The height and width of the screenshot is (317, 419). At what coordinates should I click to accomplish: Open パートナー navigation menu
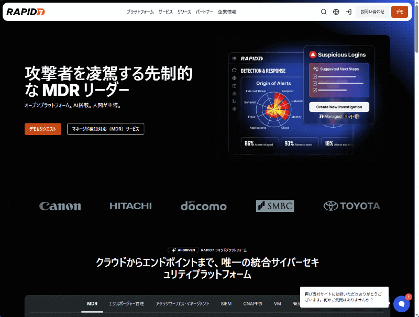click(204, 12)
